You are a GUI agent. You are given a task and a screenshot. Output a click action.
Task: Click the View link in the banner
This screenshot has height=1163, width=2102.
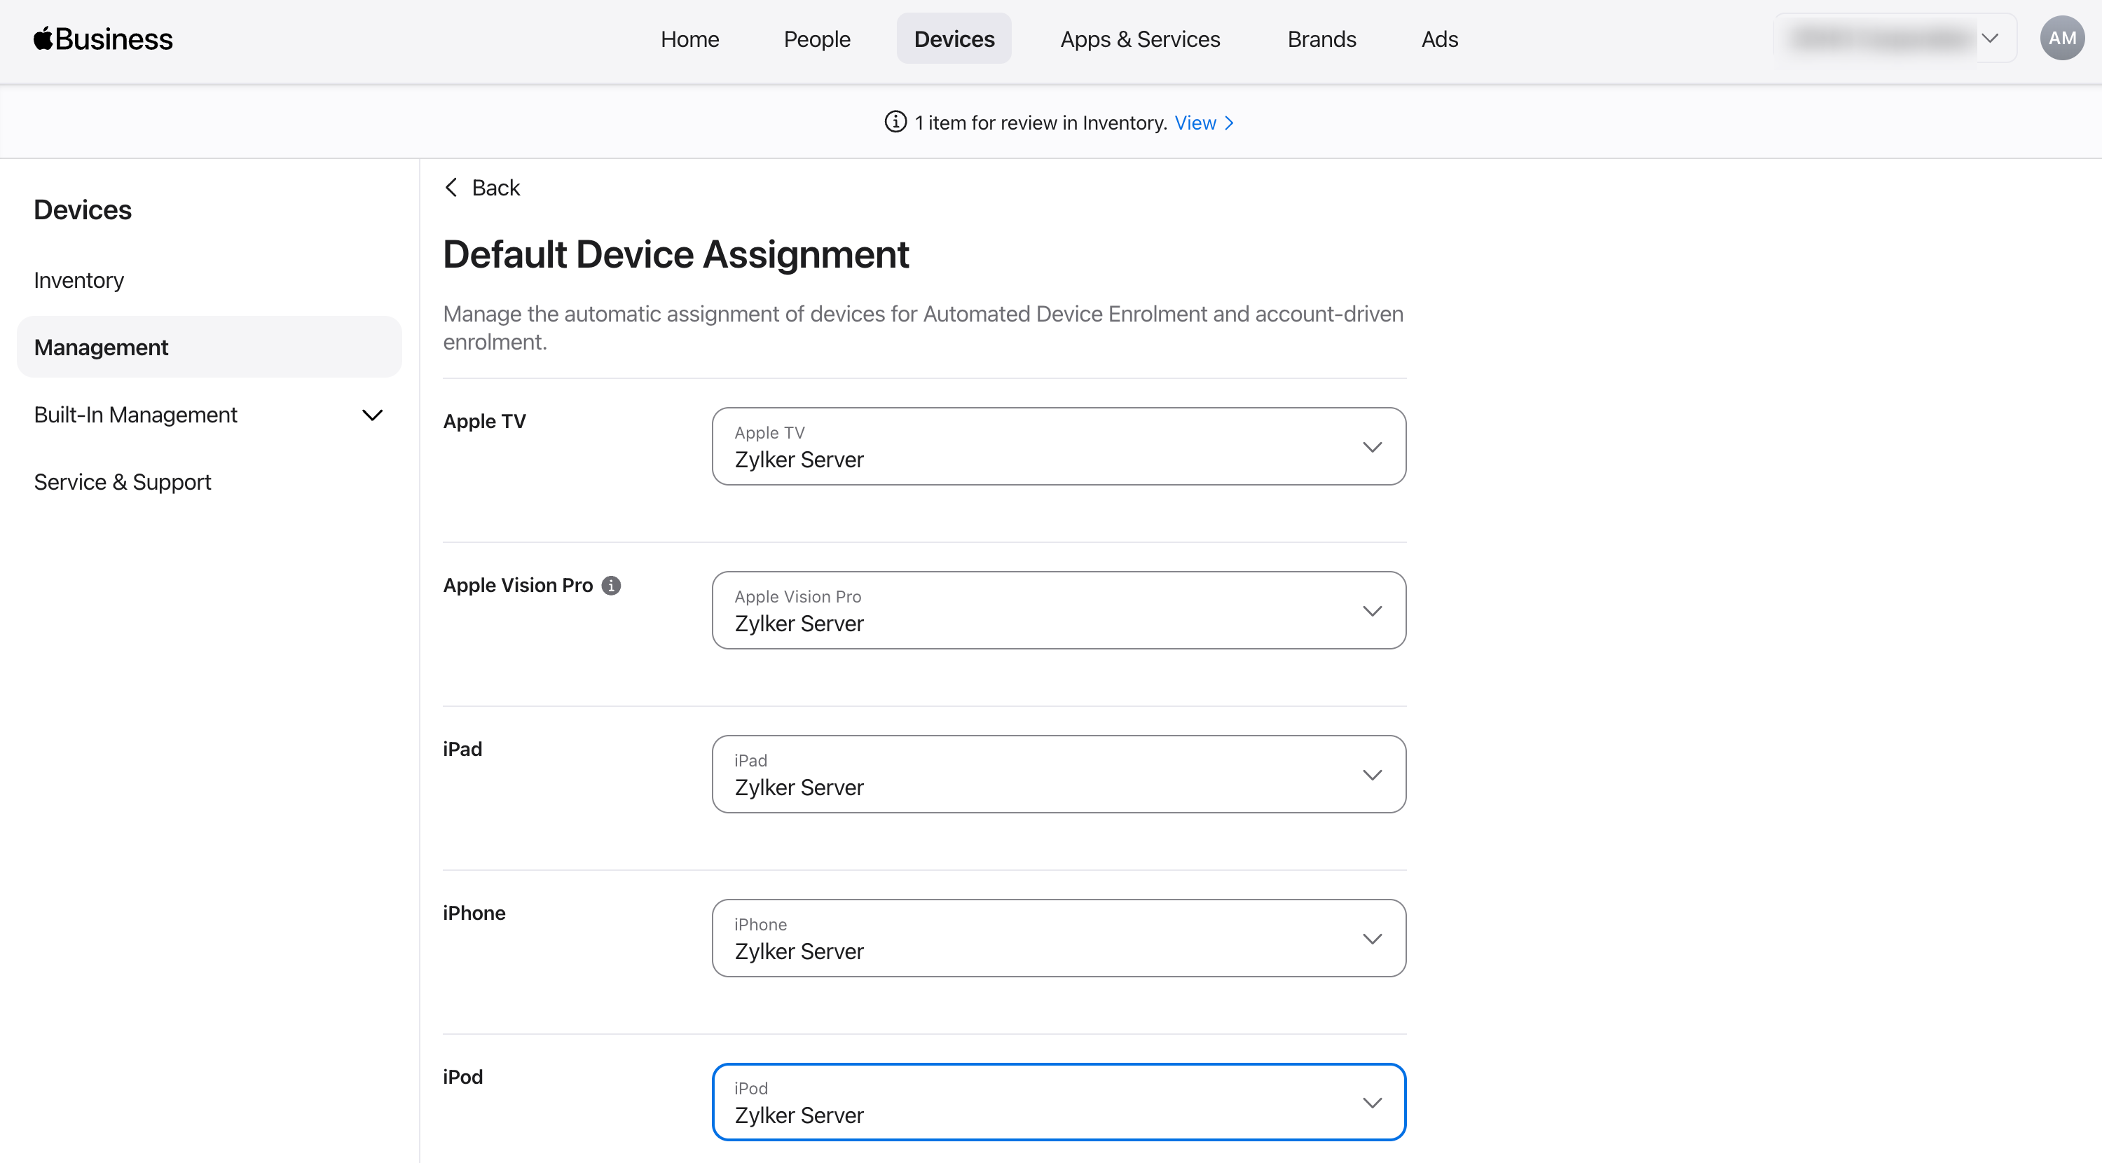(1204, 123)
